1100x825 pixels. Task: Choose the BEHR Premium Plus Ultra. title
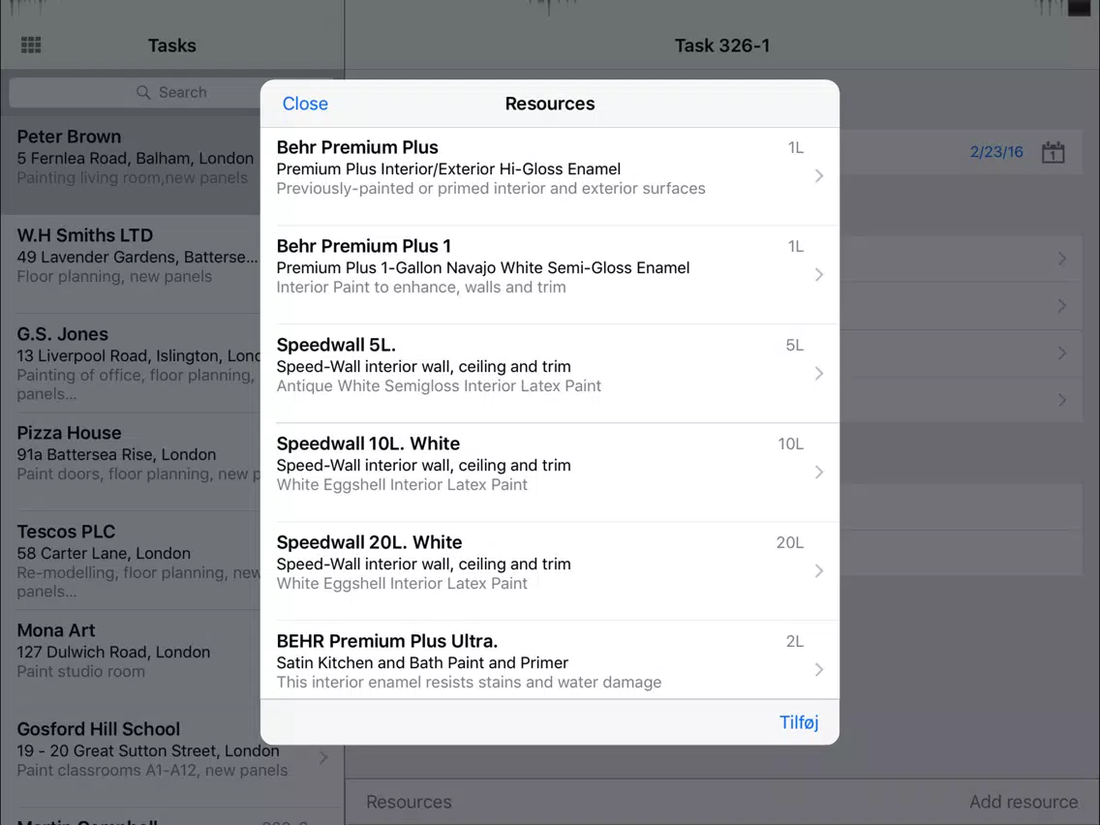coord(387,641)
